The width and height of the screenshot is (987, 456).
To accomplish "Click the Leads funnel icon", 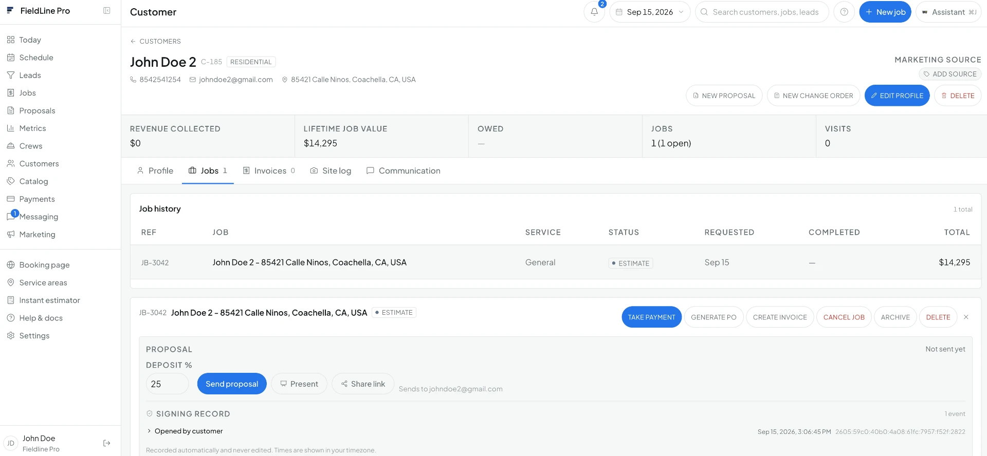I will pyautogui.click(x=11, y=75).
